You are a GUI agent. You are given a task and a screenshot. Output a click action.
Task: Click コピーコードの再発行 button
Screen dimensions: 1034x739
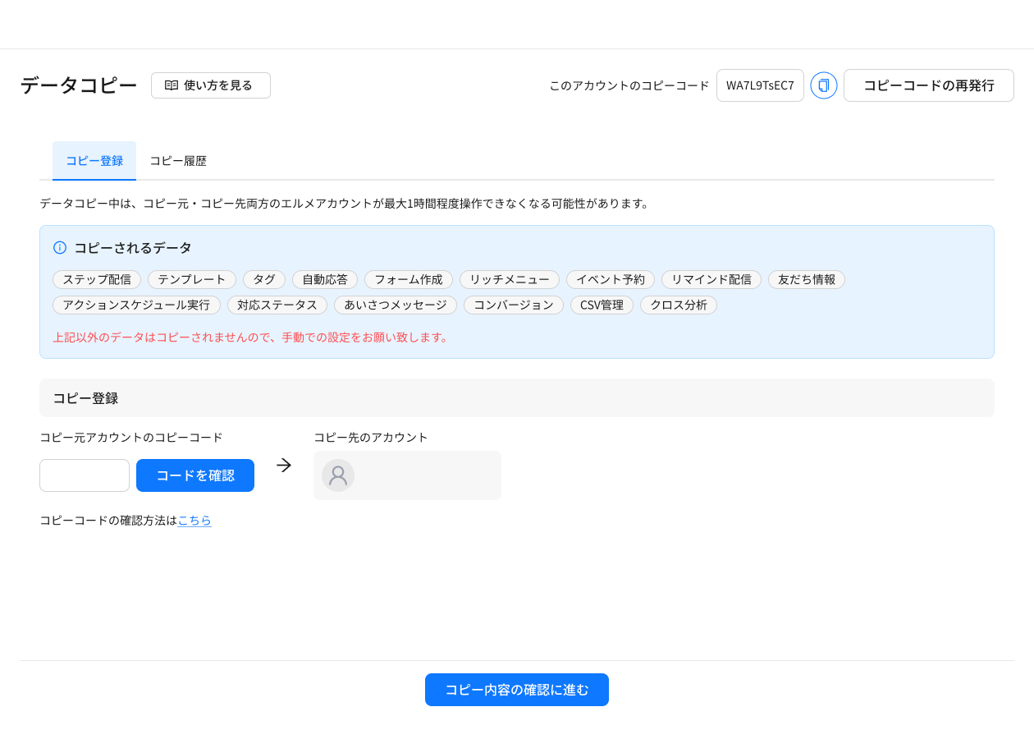click(929, 85)
